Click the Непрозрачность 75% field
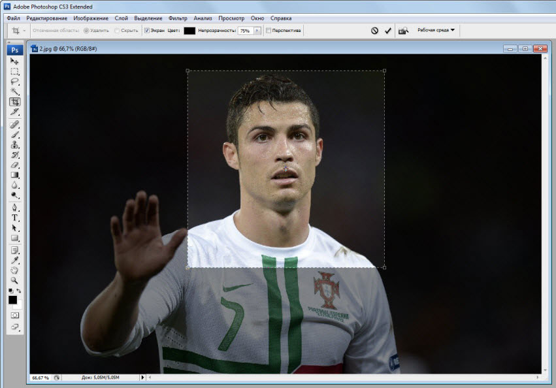This screenshot has height=388, width=556. pos(246,31)
